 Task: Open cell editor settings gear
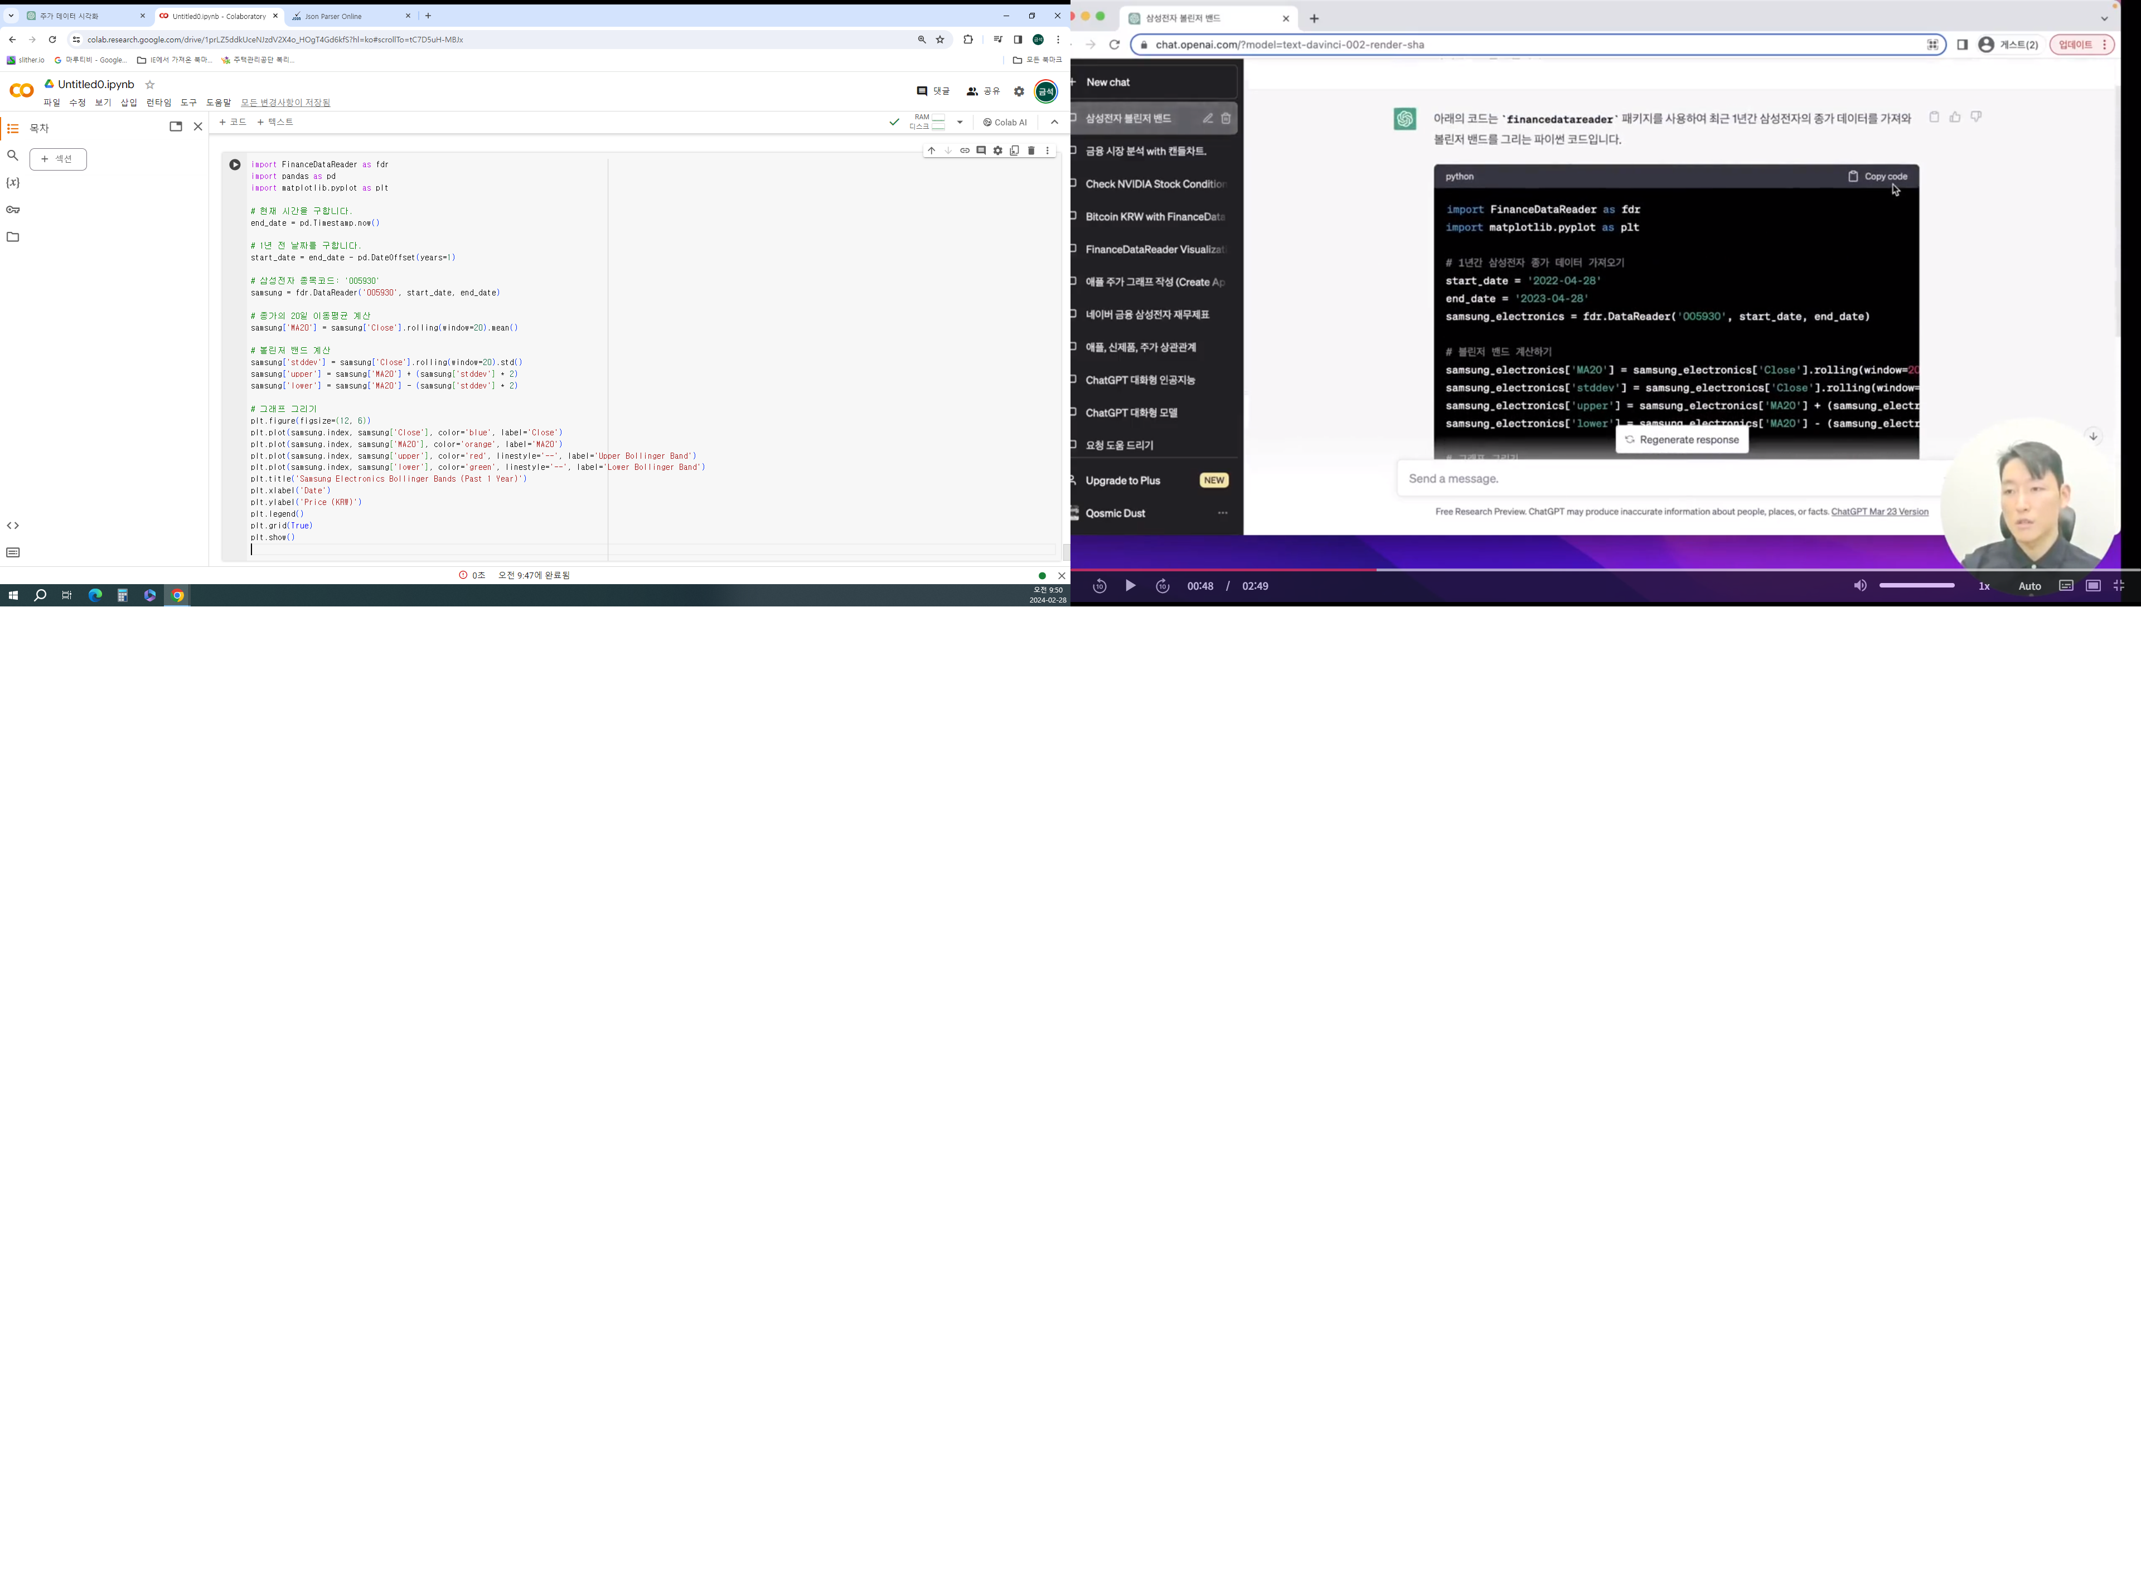(997, 150)
